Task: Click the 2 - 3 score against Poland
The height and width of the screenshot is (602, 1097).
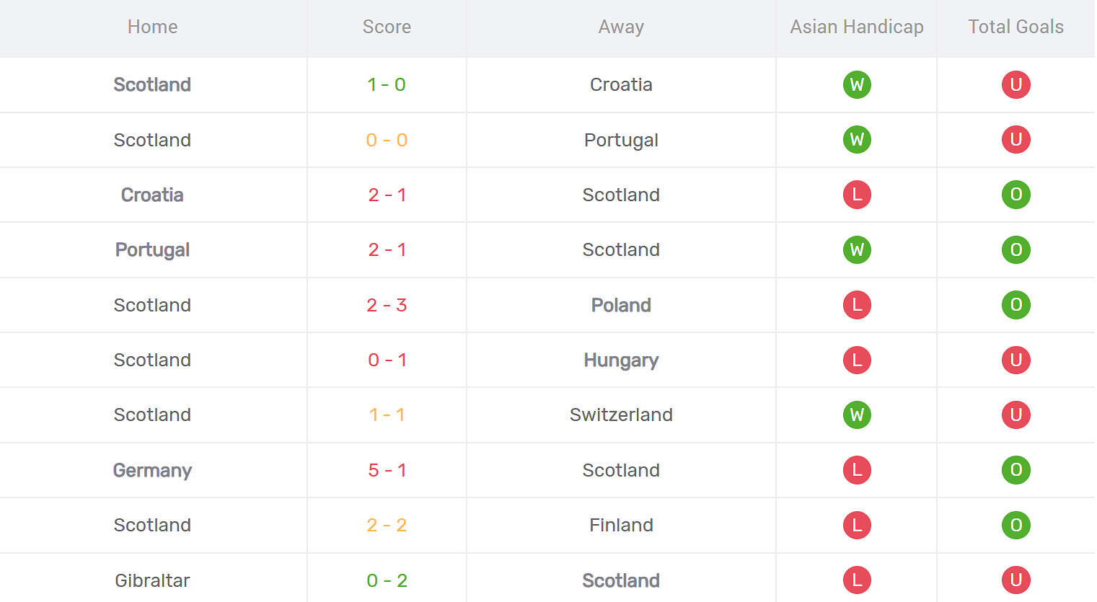Action: tap(387, 305)
